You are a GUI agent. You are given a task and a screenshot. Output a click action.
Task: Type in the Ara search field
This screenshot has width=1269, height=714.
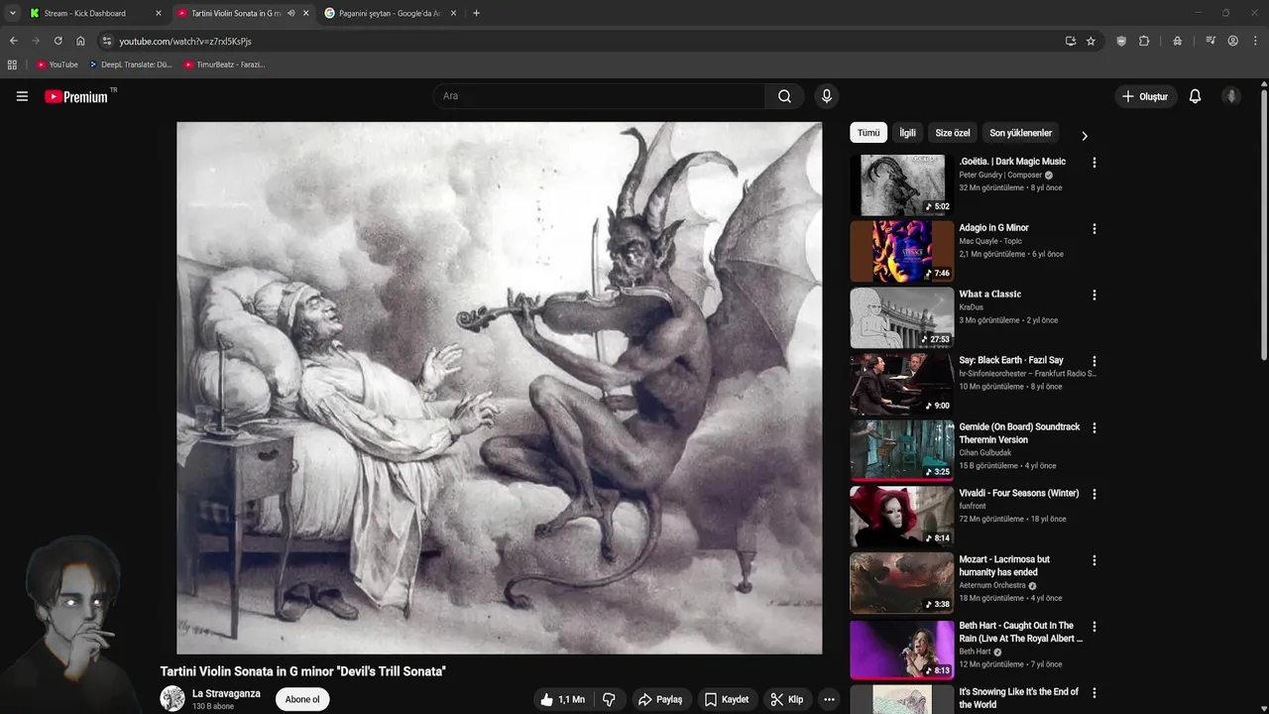point(598,96)
